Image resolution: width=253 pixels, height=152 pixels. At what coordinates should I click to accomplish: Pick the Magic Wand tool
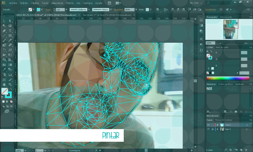pyautogui.click(x=4, y=26)
